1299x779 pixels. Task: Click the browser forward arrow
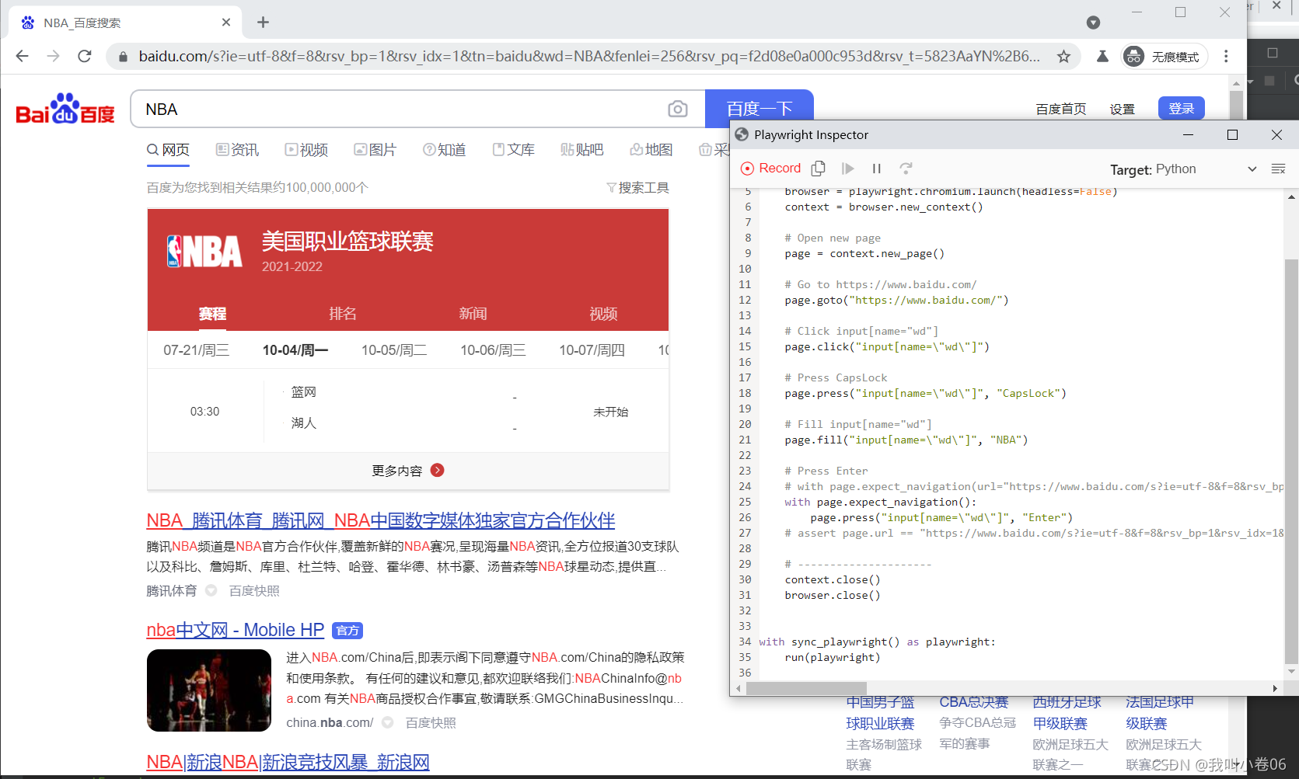click(x=53, y=56)
